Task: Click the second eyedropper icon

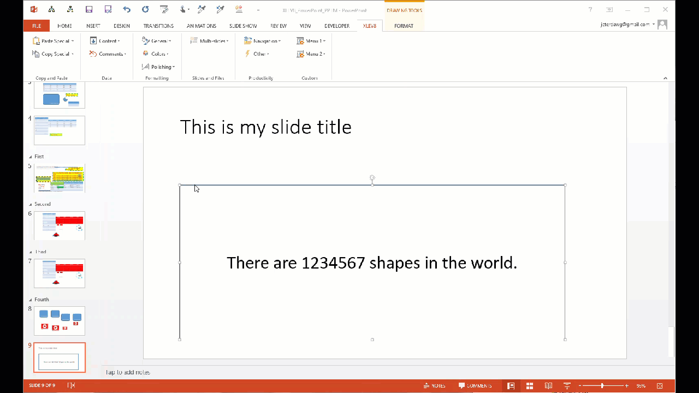Action: point(220,9)
